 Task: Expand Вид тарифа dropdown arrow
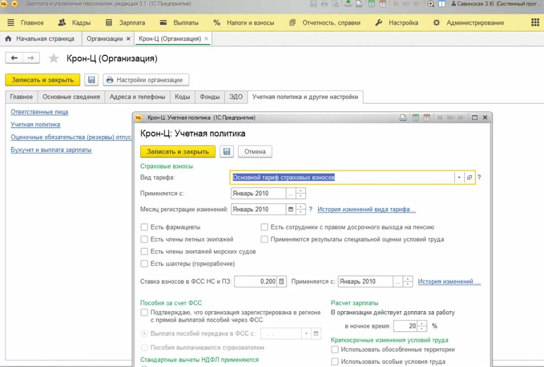coord(459,178)
